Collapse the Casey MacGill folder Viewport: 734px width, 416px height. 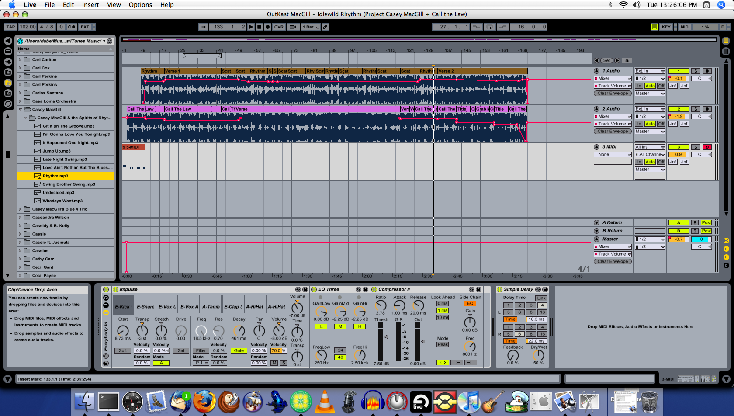coord(20,110)
